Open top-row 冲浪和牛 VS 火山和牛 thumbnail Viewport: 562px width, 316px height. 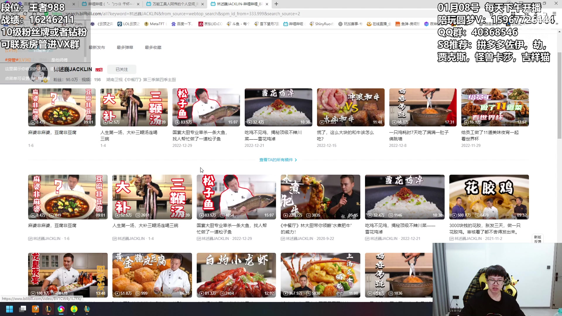(351, 107)
